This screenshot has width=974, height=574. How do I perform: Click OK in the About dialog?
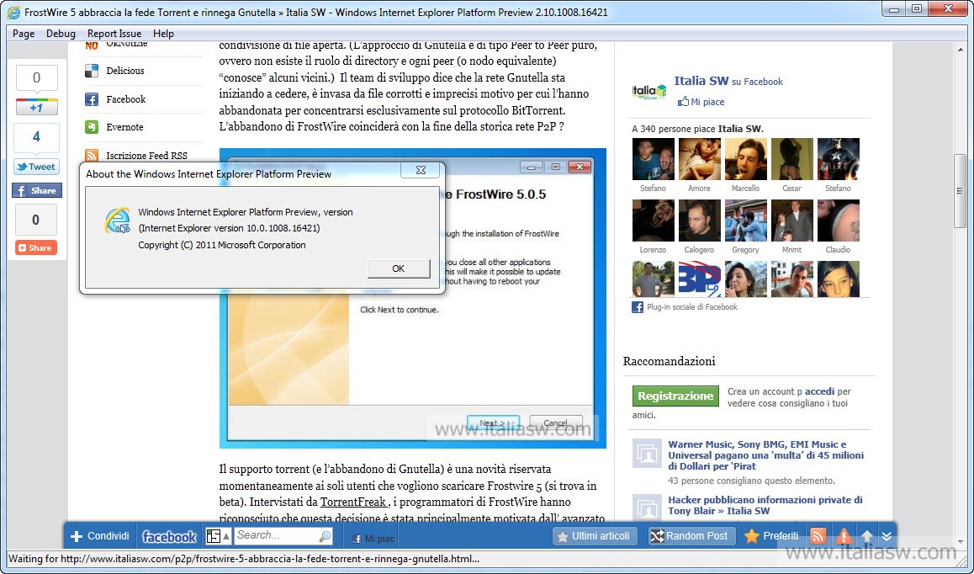(399, 268)
